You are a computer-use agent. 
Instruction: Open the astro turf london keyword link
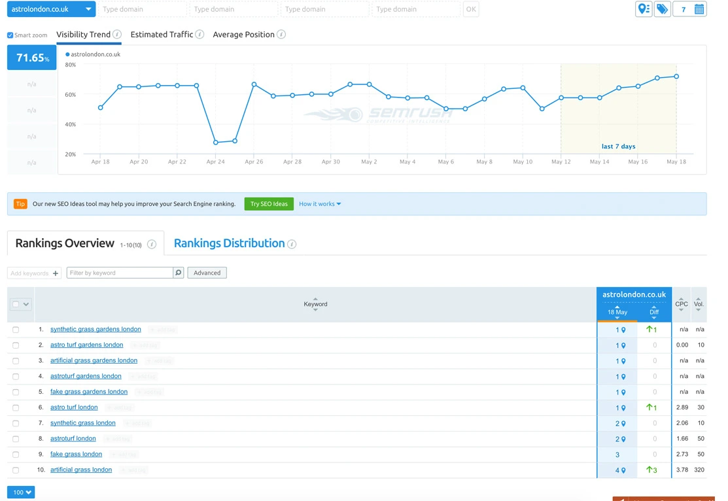tap(74, 407)
